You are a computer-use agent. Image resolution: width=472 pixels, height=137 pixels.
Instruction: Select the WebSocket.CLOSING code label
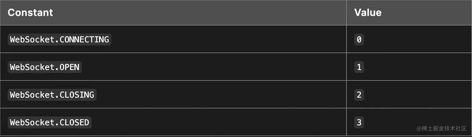[x=52, y=95]
